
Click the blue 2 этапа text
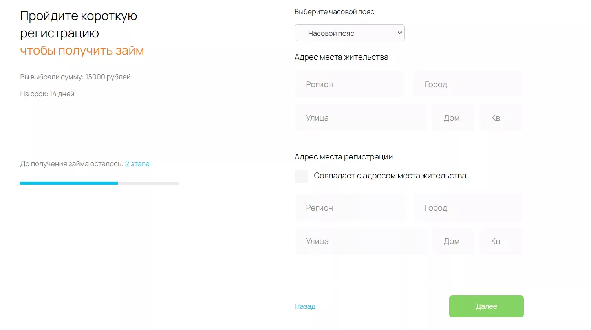click(137, 164)
